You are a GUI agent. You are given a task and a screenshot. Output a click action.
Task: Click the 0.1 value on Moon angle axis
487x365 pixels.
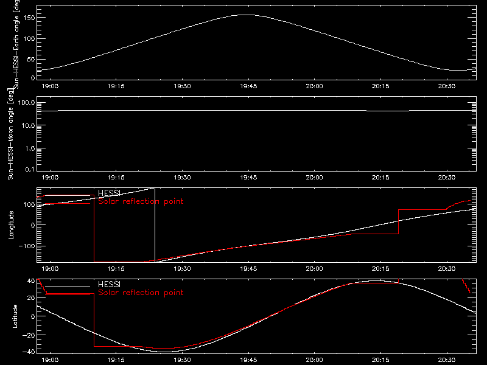point(30,169)
